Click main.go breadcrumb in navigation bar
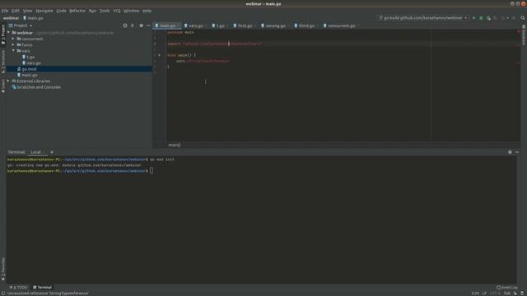 pos(33,18)
